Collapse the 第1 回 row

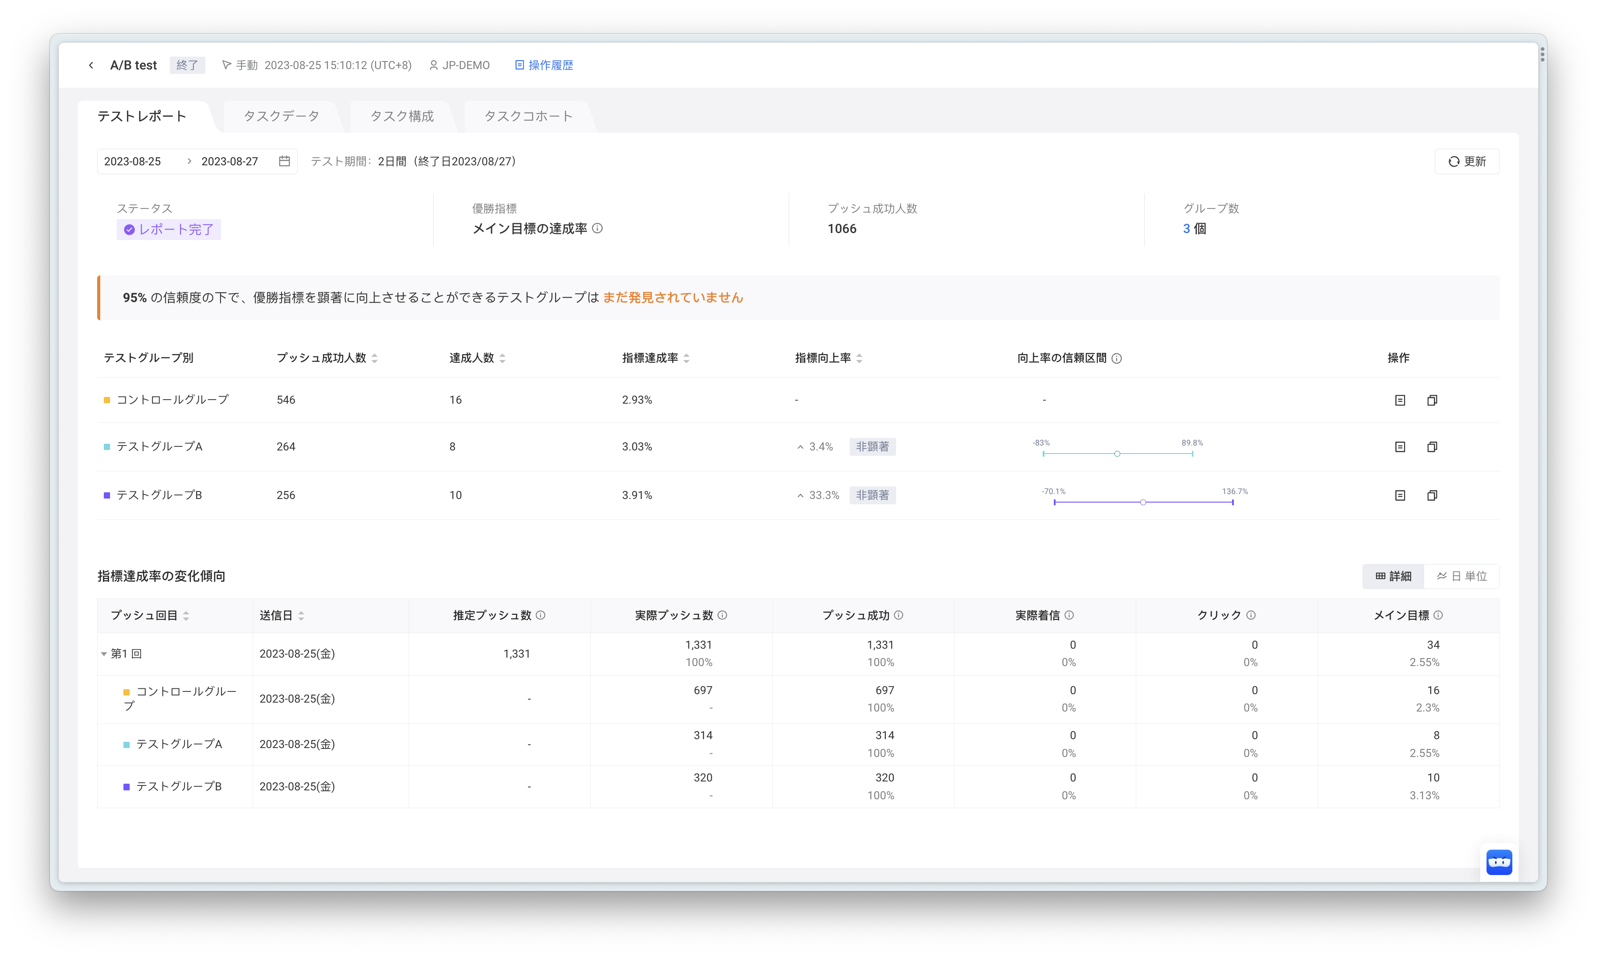(104, 654)
